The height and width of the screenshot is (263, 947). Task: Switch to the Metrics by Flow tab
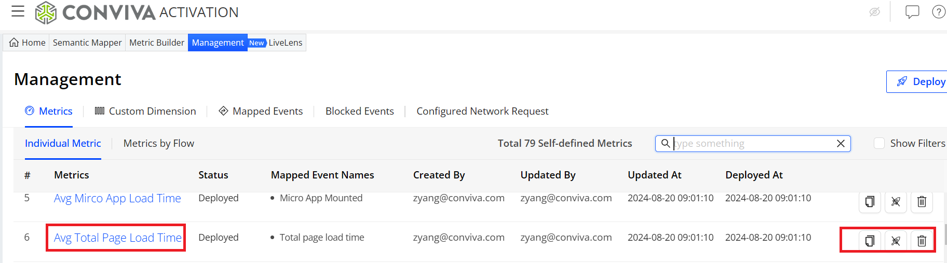point(159,143)
